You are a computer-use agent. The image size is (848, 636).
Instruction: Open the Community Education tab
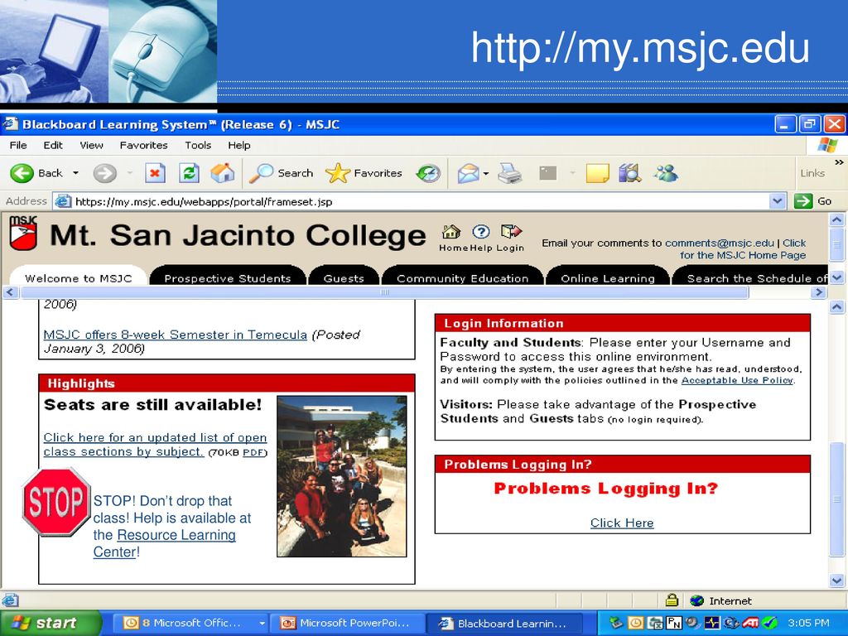click(462, 275)
